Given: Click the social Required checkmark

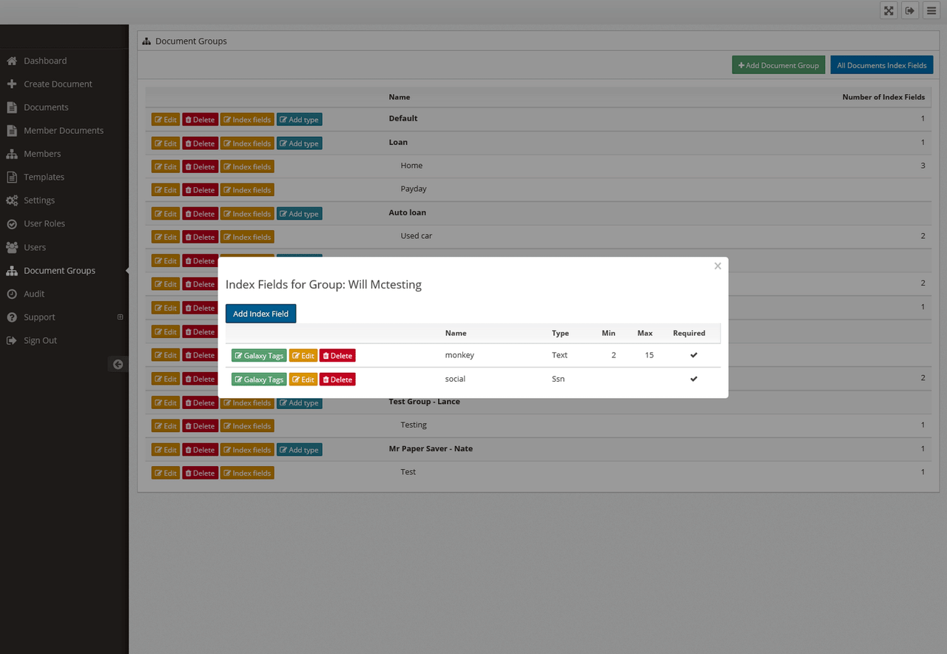Looking at the screenshot, I should tap(693, 379).
